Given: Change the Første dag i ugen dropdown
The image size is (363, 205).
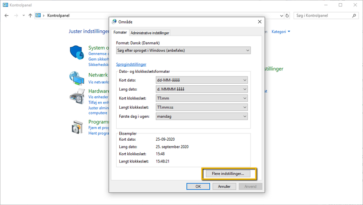Looking at the screenshot, I should tap(202, 116).
